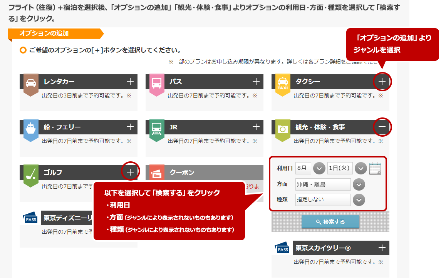The width and height of the screenshot is (441, 278).
Task: Open the calendar date picker icon
Action: pyautogui.click(x=375, y=169)
